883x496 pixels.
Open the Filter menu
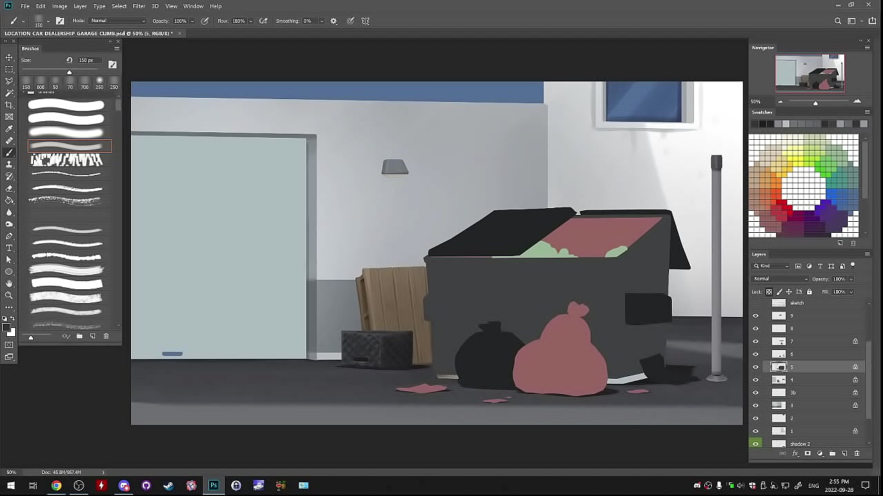pyautogui.click(x=139, y=6)
